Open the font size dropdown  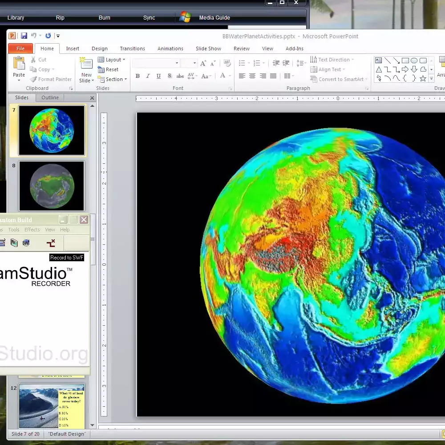point(194,62)
